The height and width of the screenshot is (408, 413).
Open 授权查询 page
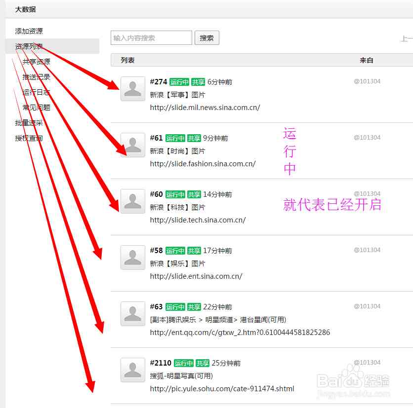coord(29,138)
